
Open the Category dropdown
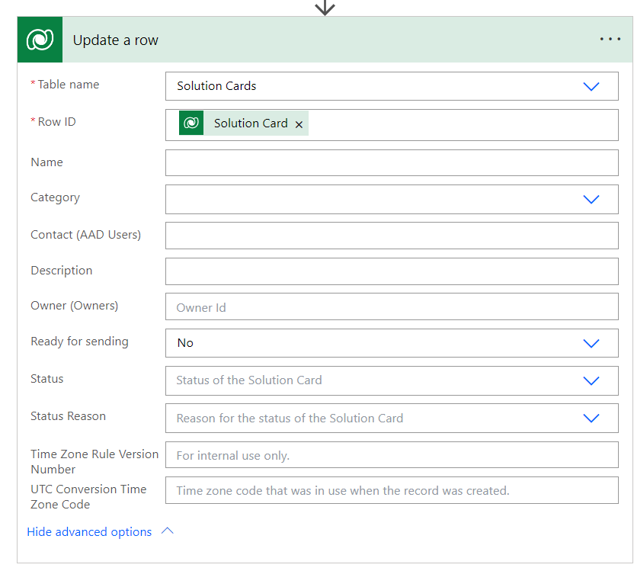591,199
